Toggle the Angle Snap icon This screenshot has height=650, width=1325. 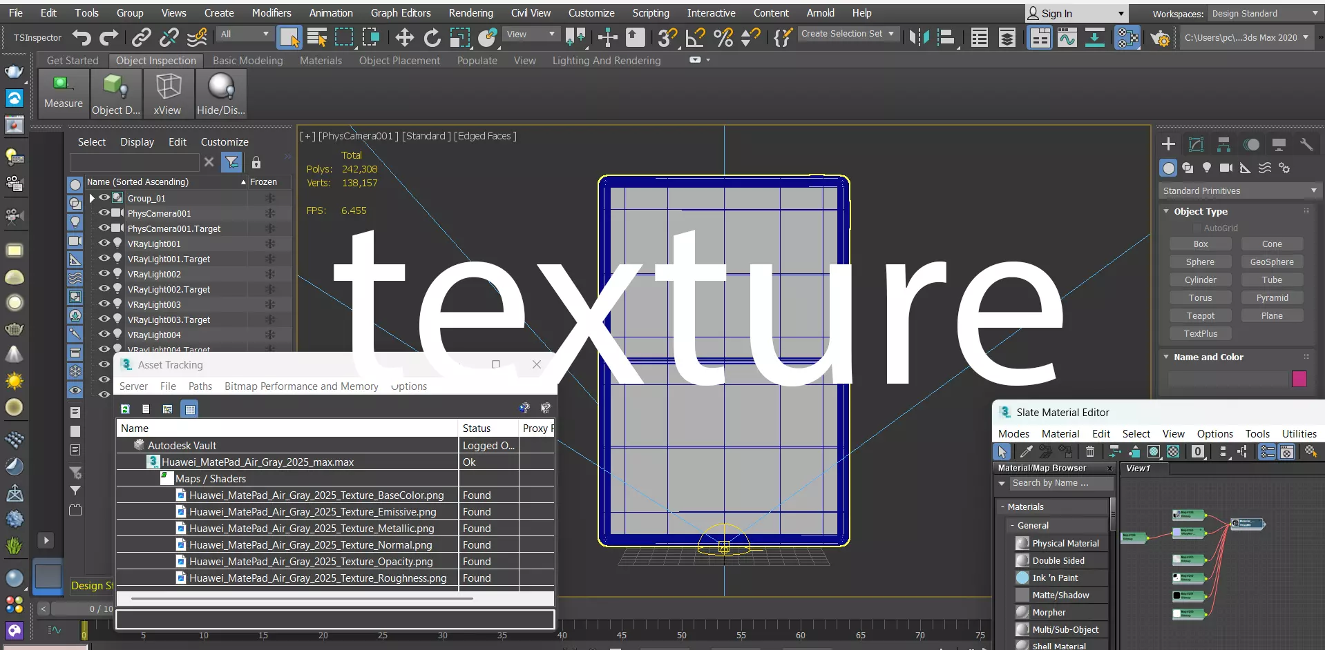coord(695,37)
